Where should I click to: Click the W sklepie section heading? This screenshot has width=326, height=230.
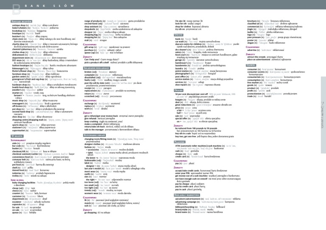(17, 136)
